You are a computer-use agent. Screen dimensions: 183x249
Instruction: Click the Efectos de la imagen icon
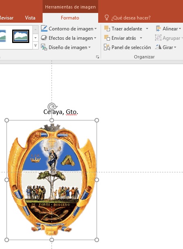pyautogui.click(x=44, y=38)
